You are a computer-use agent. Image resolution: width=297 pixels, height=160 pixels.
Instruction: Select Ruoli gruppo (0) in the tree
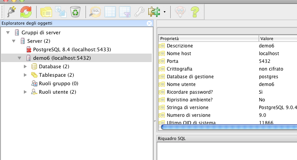[59, 84]
